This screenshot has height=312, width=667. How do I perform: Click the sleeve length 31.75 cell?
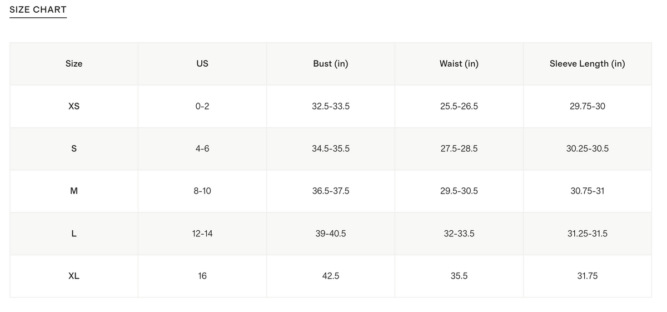(588, 276)
